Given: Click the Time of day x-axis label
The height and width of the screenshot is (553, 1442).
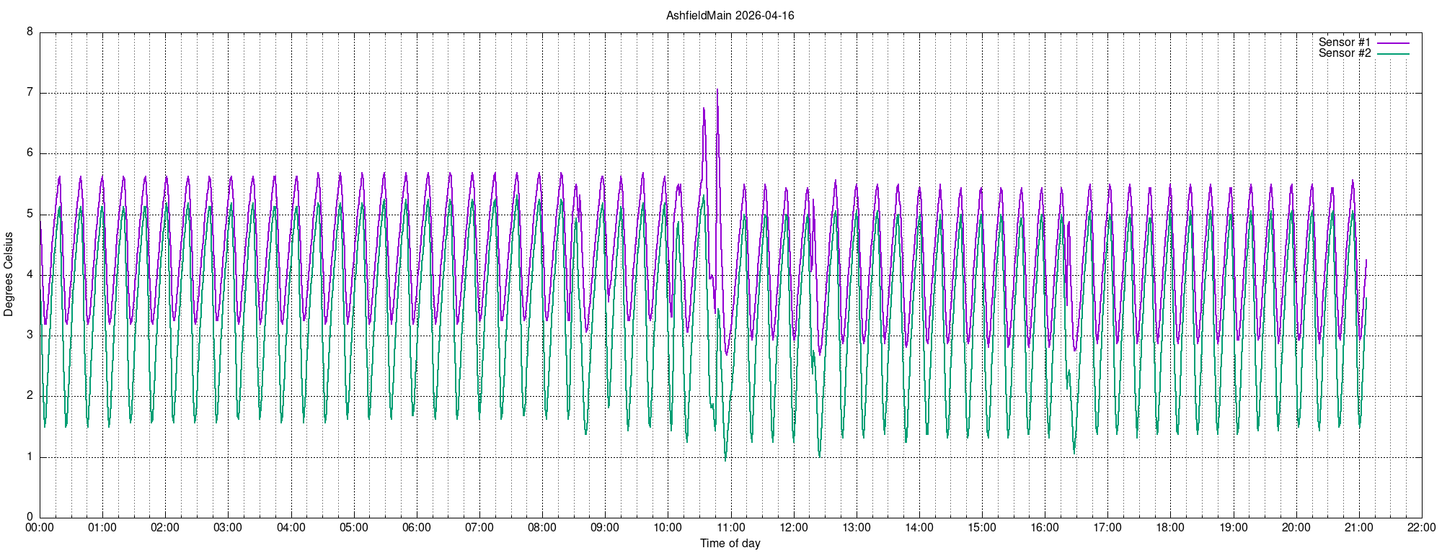Looking at the screenshot, I should coord(730,544).
